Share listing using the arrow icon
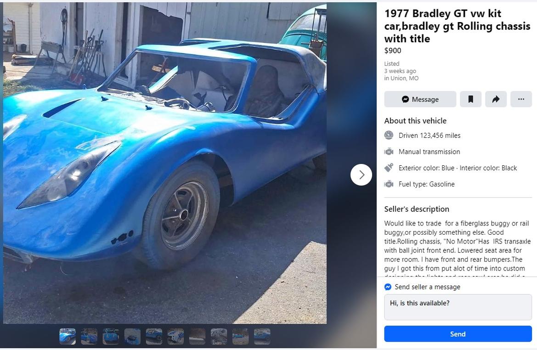537x350 pixels. pyautogui.click(x=496, y=99)
